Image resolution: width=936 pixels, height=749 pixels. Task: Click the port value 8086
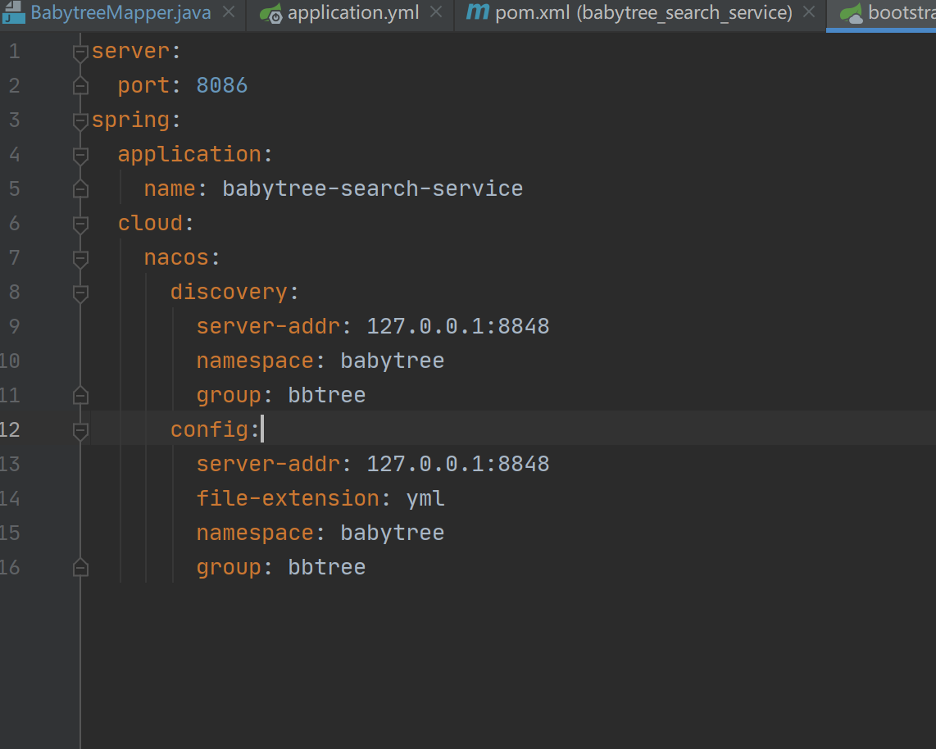click(x=221, y=85)
